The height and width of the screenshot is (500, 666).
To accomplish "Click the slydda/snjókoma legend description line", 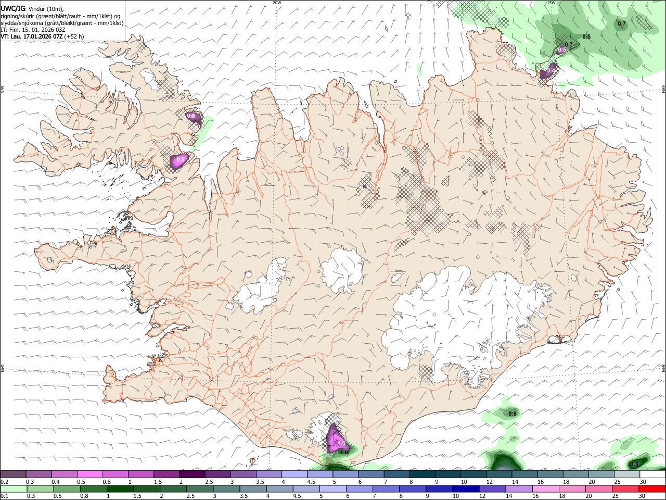I will [x=62, y=23].
